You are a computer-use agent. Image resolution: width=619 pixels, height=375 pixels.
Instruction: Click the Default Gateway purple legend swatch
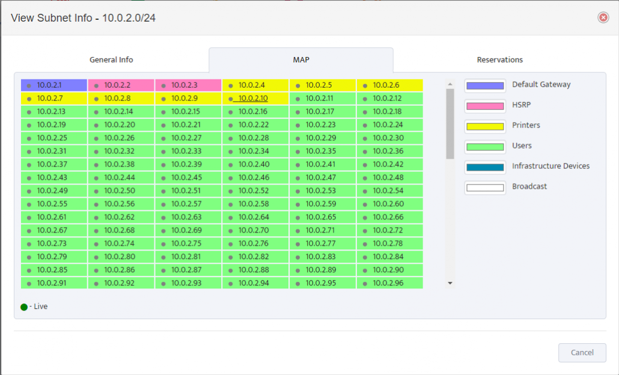point(484,85)
